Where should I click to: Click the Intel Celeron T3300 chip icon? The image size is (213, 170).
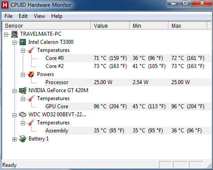click(23, 42)
